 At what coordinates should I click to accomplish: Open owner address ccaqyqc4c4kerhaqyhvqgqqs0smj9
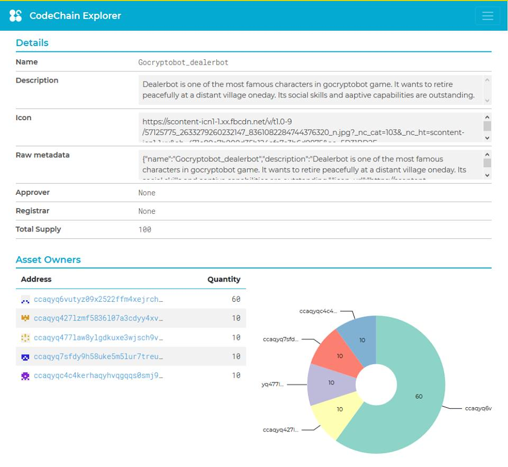click(98, 375)
